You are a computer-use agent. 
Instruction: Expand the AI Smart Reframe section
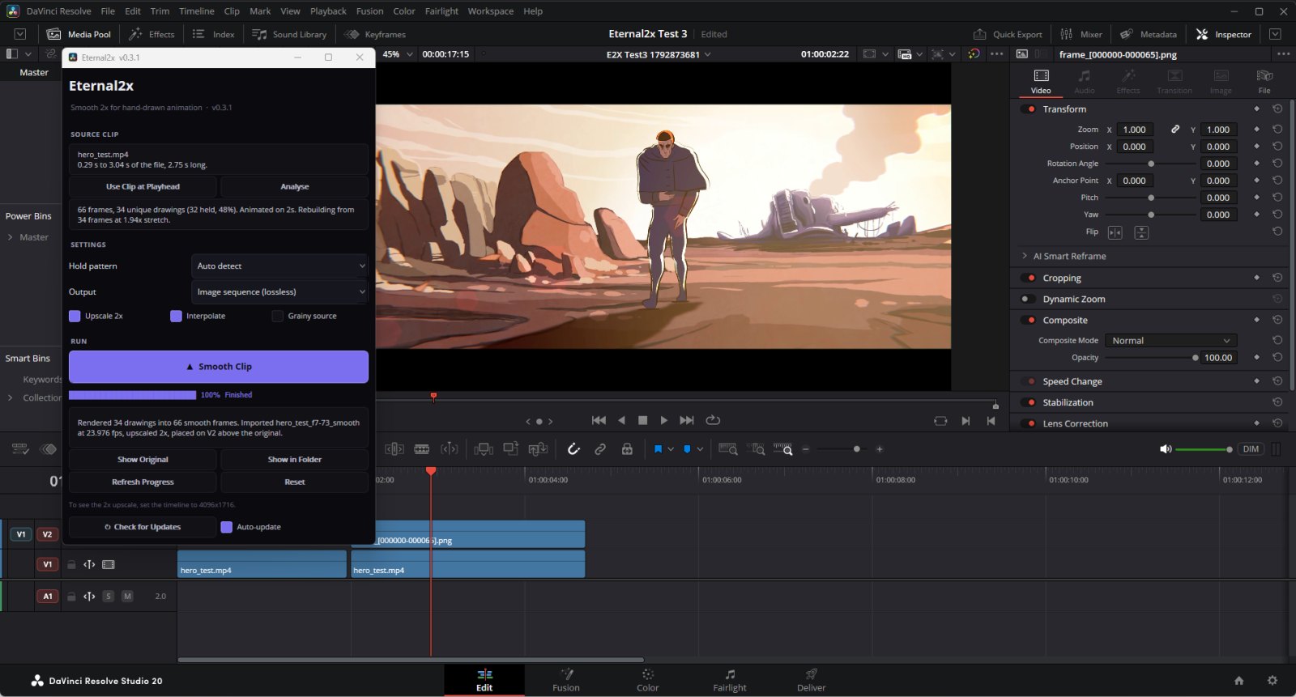(1025, 256)
